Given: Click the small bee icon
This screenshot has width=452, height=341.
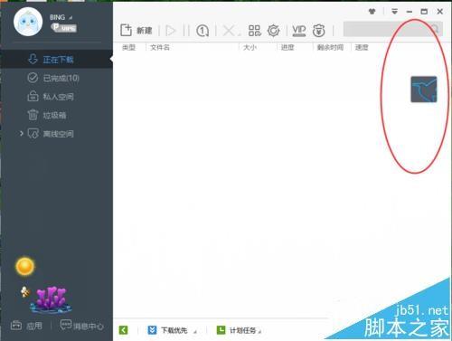Looking at the screenshot, I should pyautogui.click(x=25, y=292).
